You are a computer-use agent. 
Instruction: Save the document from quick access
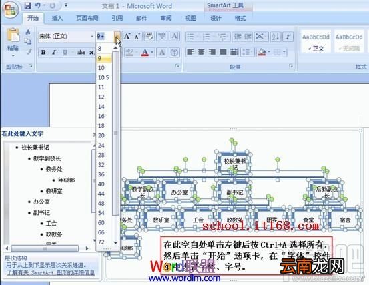click(27, 5)
